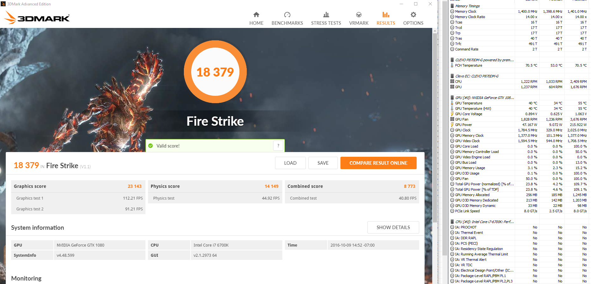
Task: Click the GPU Temperature (HW) thermometer icon
Action: click(x=452, y=109)
